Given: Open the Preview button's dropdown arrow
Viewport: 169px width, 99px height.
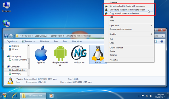Looking at the screenshot, I should (x=34, y=41).
